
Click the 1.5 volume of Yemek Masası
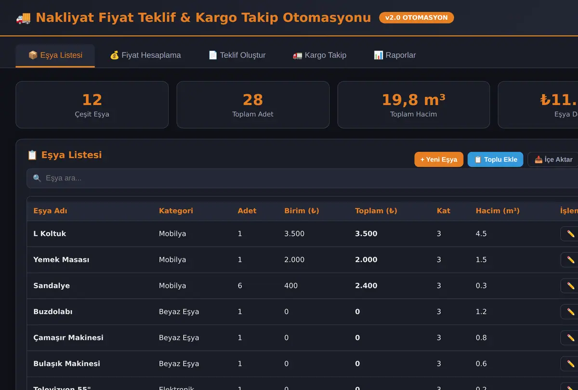[481, 260]
